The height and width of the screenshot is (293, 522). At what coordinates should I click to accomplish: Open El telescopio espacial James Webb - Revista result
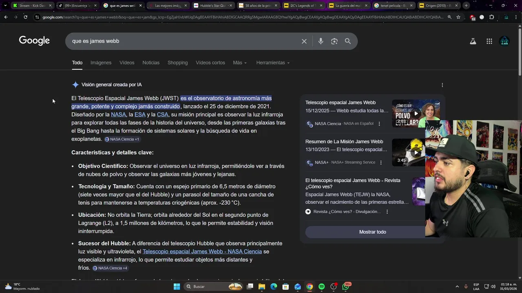(353, 184)
